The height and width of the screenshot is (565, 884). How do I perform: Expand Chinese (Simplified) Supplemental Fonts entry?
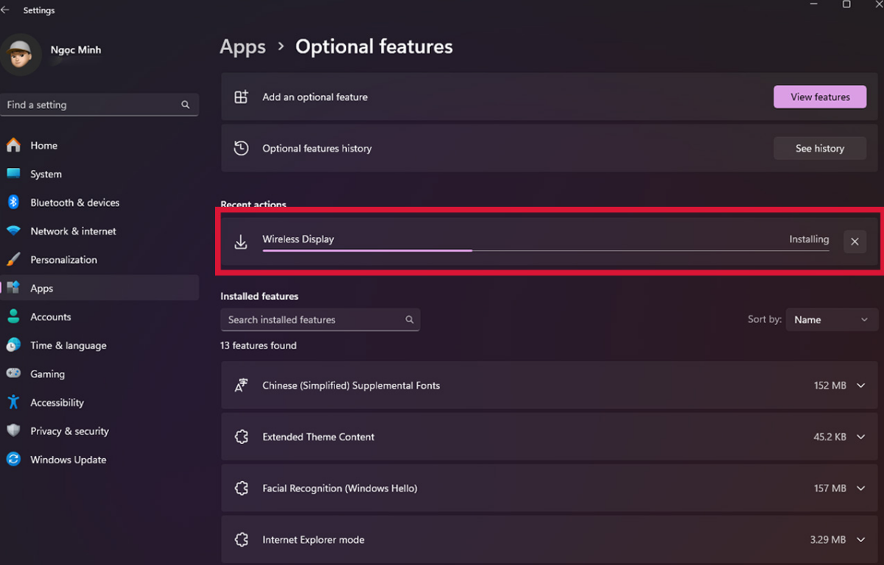860,385
